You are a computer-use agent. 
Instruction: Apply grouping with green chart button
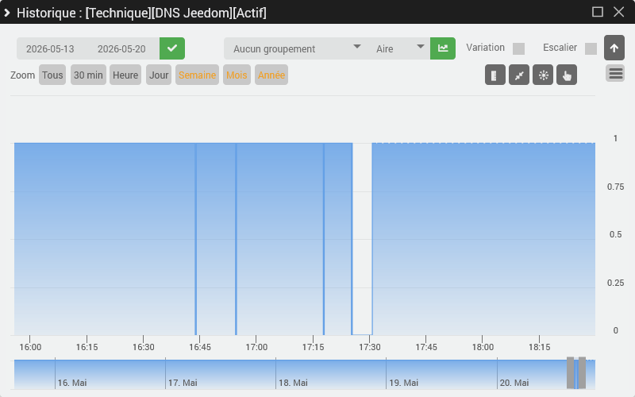[x=443, y=48]
